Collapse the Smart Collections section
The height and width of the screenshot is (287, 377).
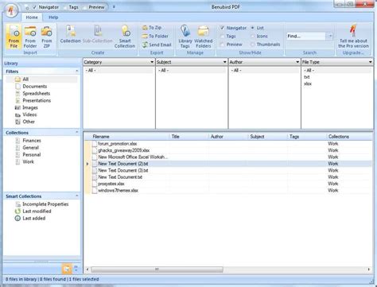pos(77,196)
